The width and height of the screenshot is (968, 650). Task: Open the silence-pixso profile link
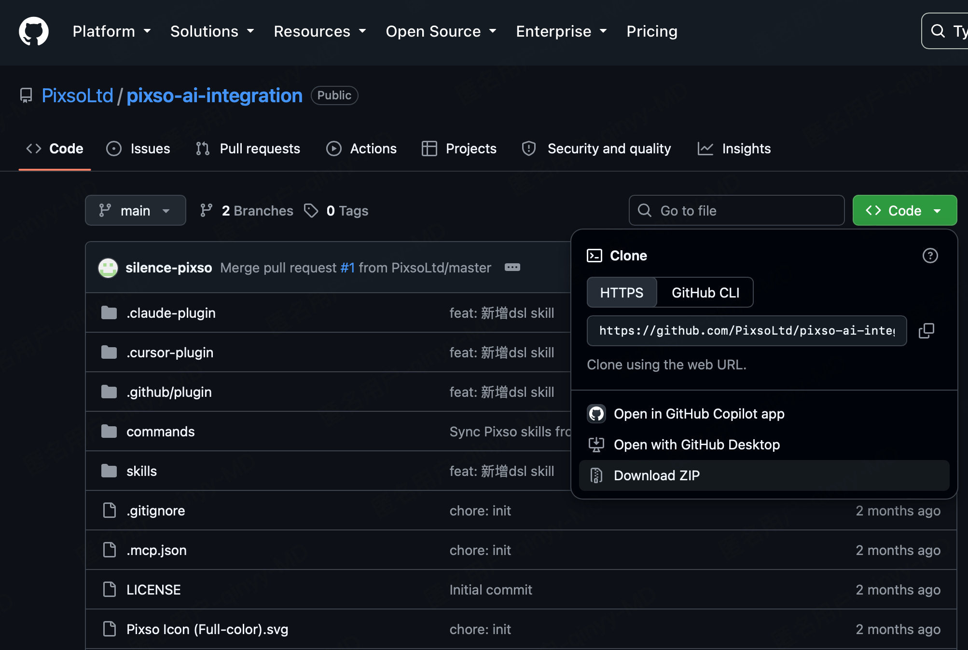169,268
